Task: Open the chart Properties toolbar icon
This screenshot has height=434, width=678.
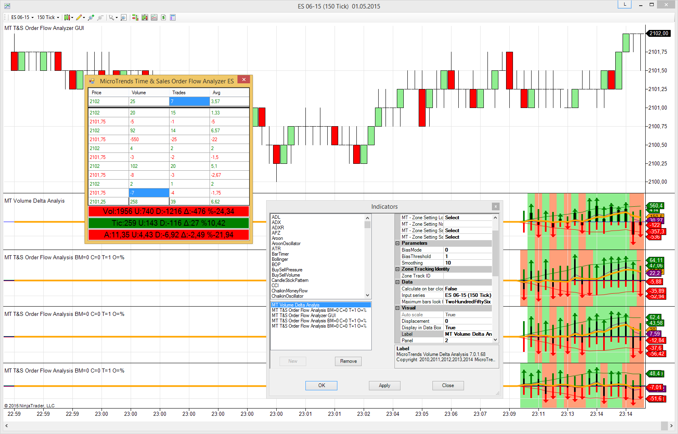Action: (x=173, y=17)
